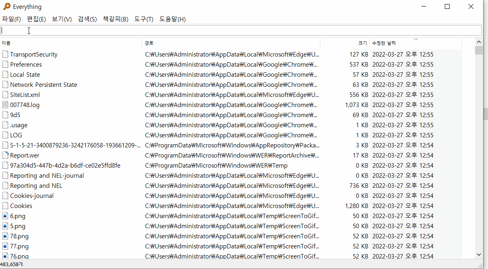The width and height of the screenshot is (488, 269).
Task: Click the 5.png image icon
Action: 5,226
